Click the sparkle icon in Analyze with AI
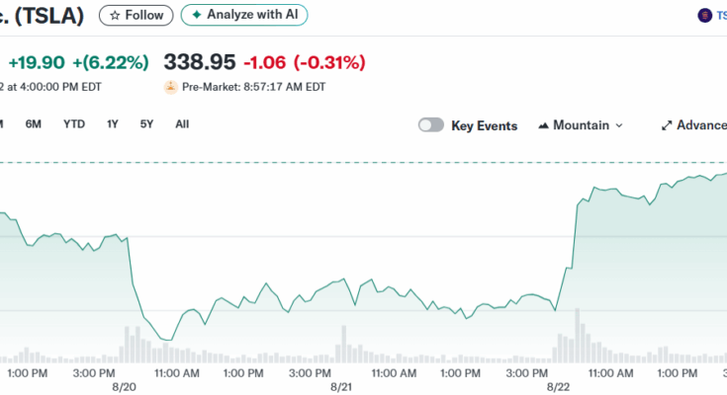 click(197, 15)
